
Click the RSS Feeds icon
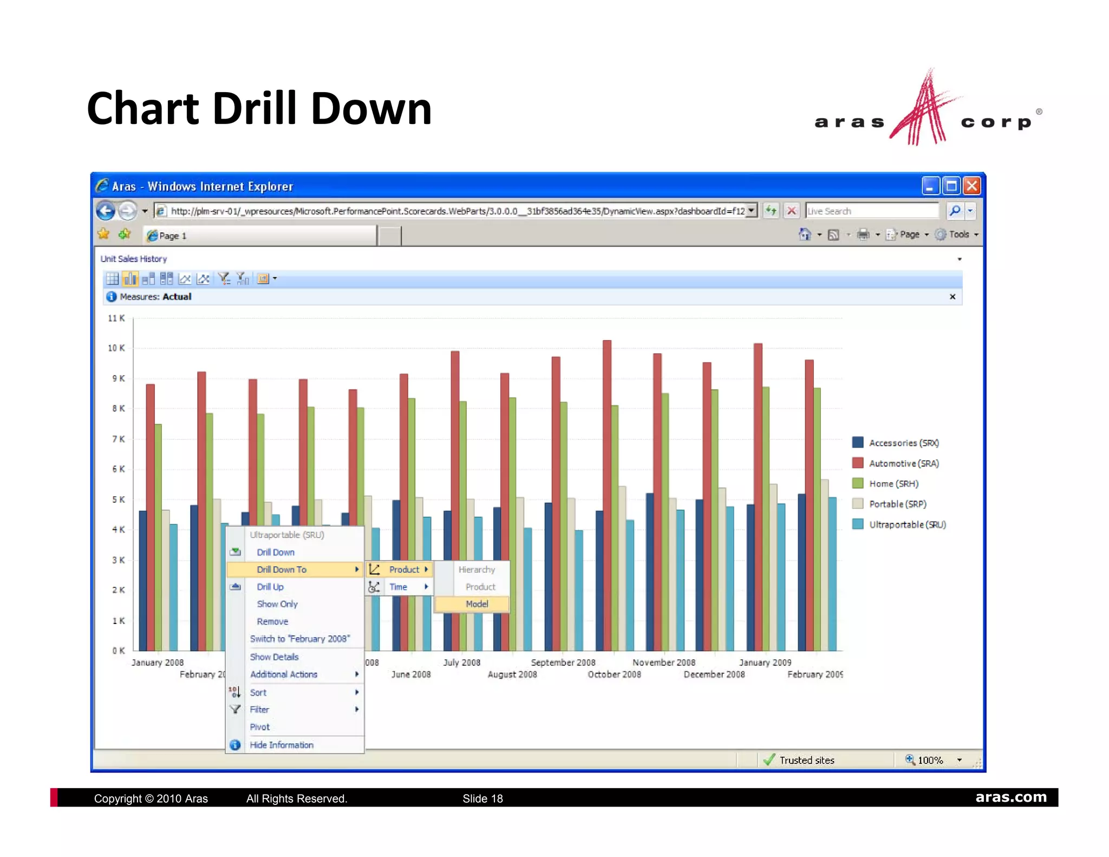click(834, 235)
